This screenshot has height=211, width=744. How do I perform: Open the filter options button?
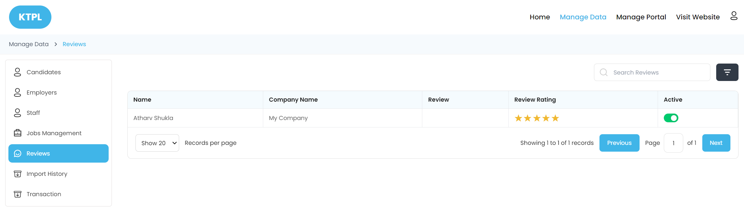tap(727, 72)
